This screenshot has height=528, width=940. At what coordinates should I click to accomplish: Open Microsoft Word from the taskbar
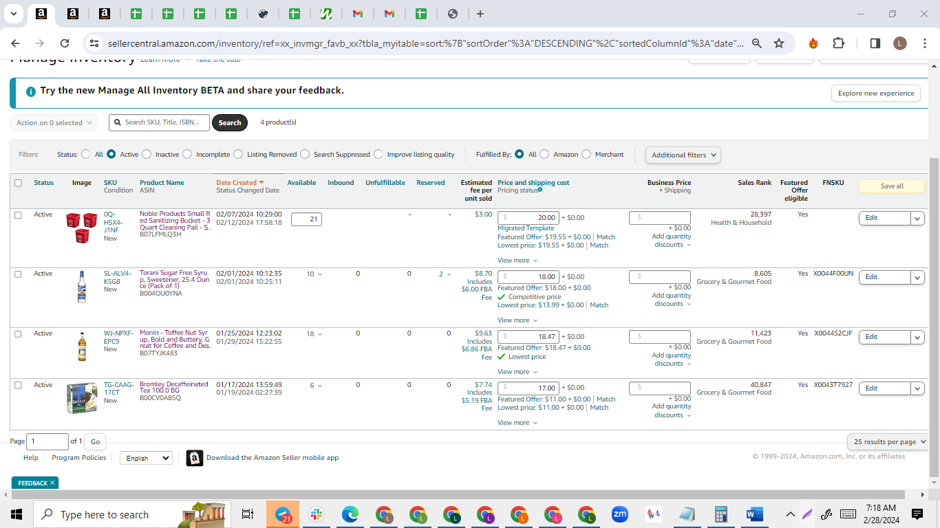(755, 514)
